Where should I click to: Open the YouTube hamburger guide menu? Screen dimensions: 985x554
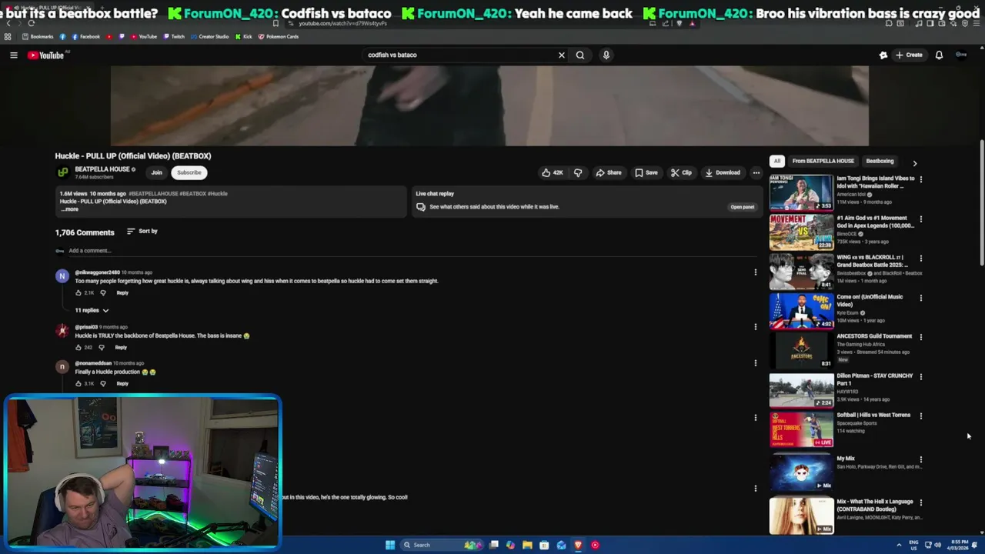coord(13,55)
